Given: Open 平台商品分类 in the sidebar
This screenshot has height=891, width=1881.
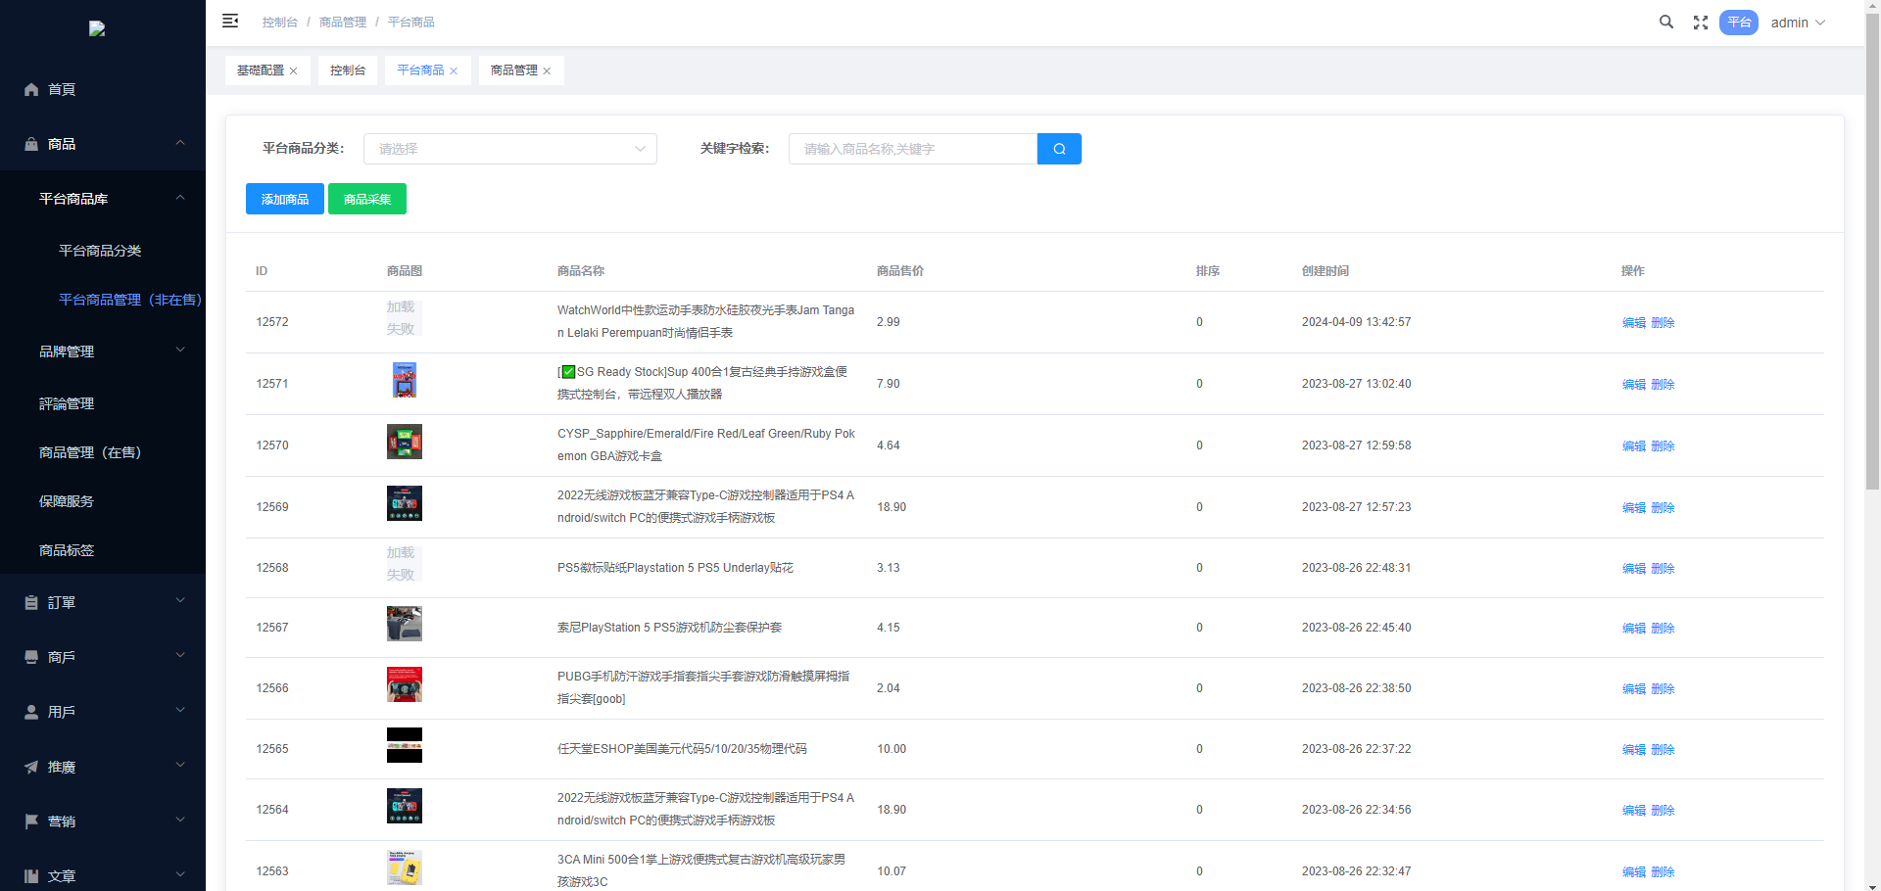Looking at the screenshot, I should [x=100, y=251].
